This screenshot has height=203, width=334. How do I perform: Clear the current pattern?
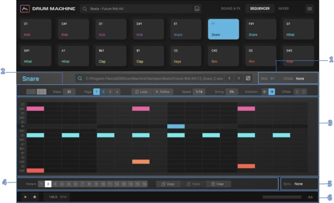point(218,184)
